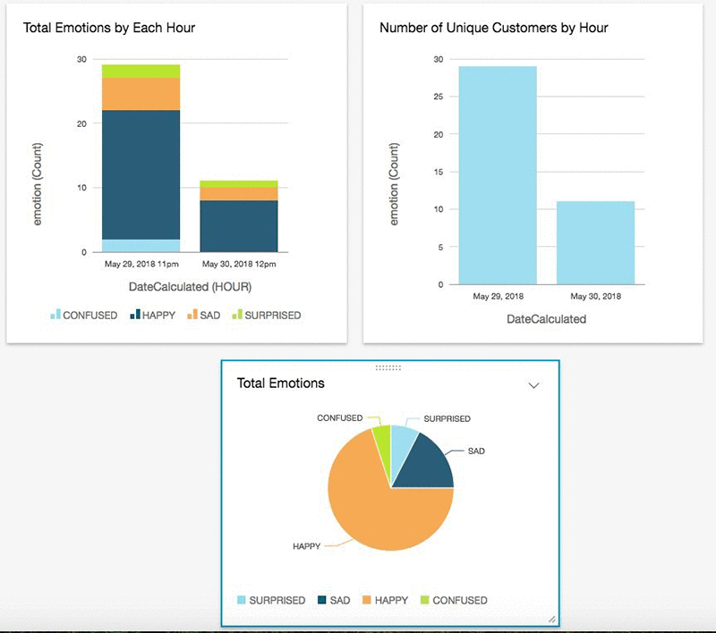
Task: Click 'May 29, 2018 11pm' axis tick label
Action: click(x=141, y=264)
